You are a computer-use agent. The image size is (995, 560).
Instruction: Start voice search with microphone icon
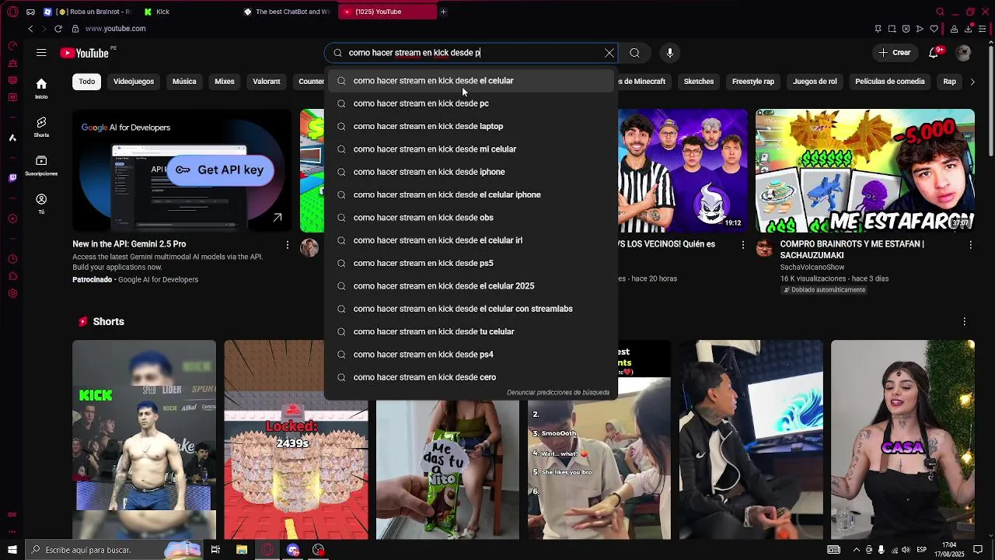[x=670, y=53]
